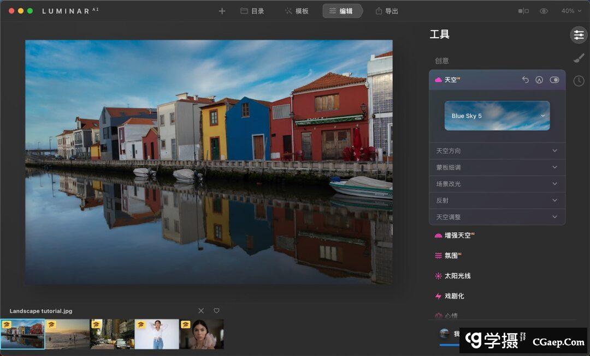This screenshot has height=356, width=590.
Task: Open the Blue Sky 5 sky selection dropdown
Action: pyautogui.click(x=497, y=116)
